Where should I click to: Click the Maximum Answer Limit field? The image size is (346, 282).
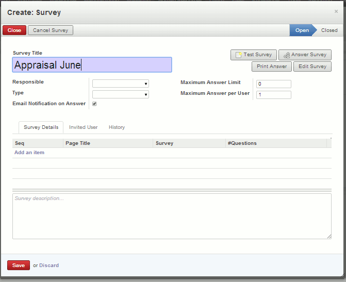273,84
